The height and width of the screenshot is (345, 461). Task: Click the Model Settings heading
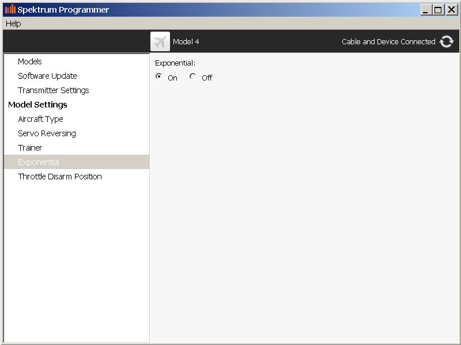[37, 105]
